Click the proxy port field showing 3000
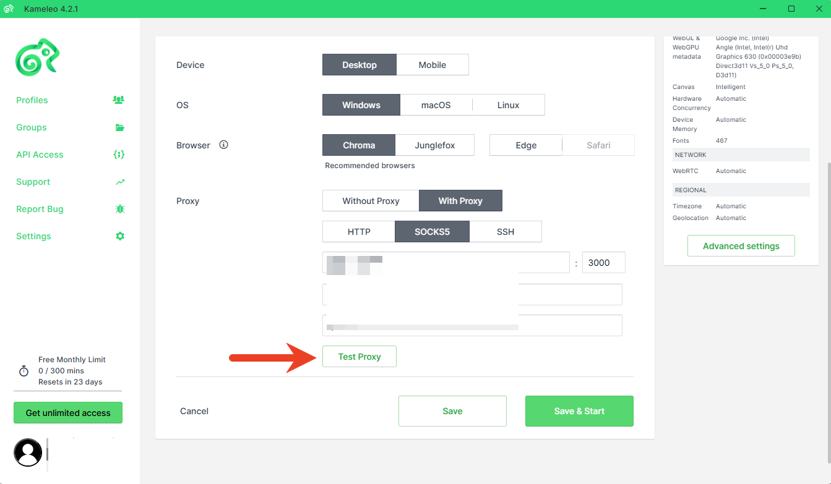This screenshot has height=484, width=831. click(603, 263)
